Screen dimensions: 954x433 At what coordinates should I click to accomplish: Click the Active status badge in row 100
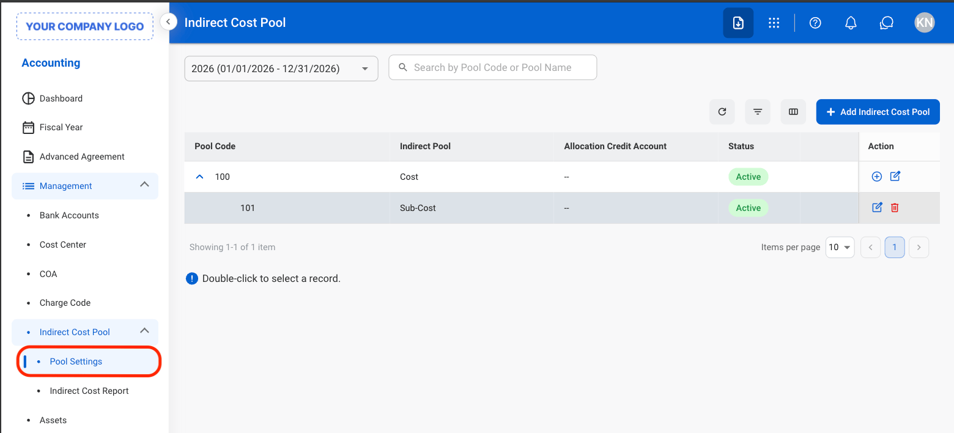coord(749,177)
